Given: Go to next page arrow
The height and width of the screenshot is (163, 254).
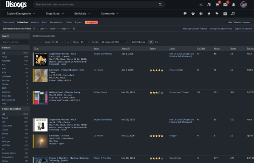Looking at the screenshot, I should tap(63, 42).
